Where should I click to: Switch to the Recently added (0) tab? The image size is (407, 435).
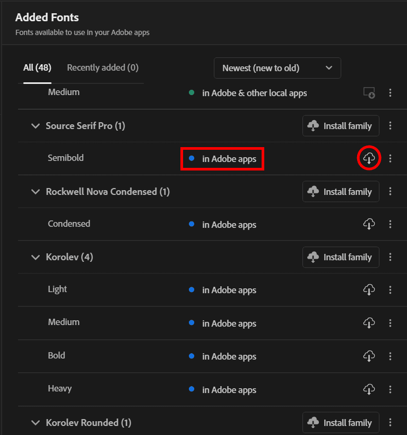coord(102,68)
